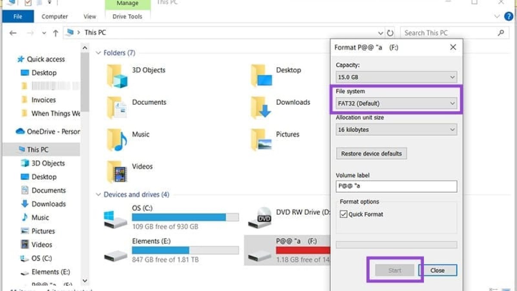
Task: Expand the Allocation unit size dropdown
Action: (396, 129)
